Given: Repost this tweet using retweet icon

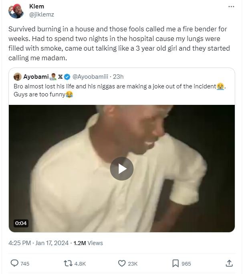Looking at the screenshot, I should click(x=68, y=264).
